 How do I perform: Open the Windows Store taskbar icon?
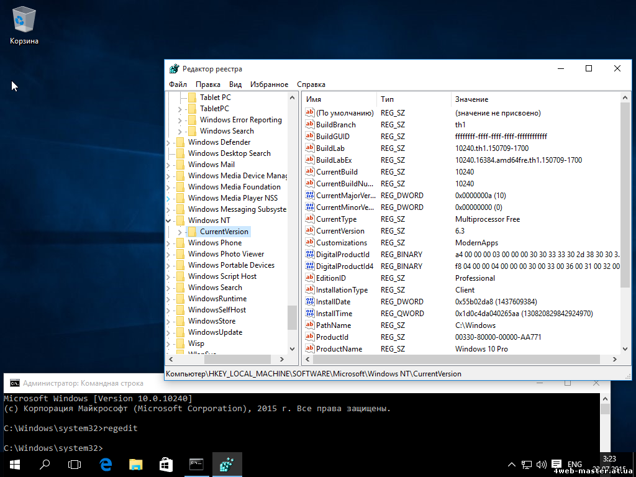[166, 465]
